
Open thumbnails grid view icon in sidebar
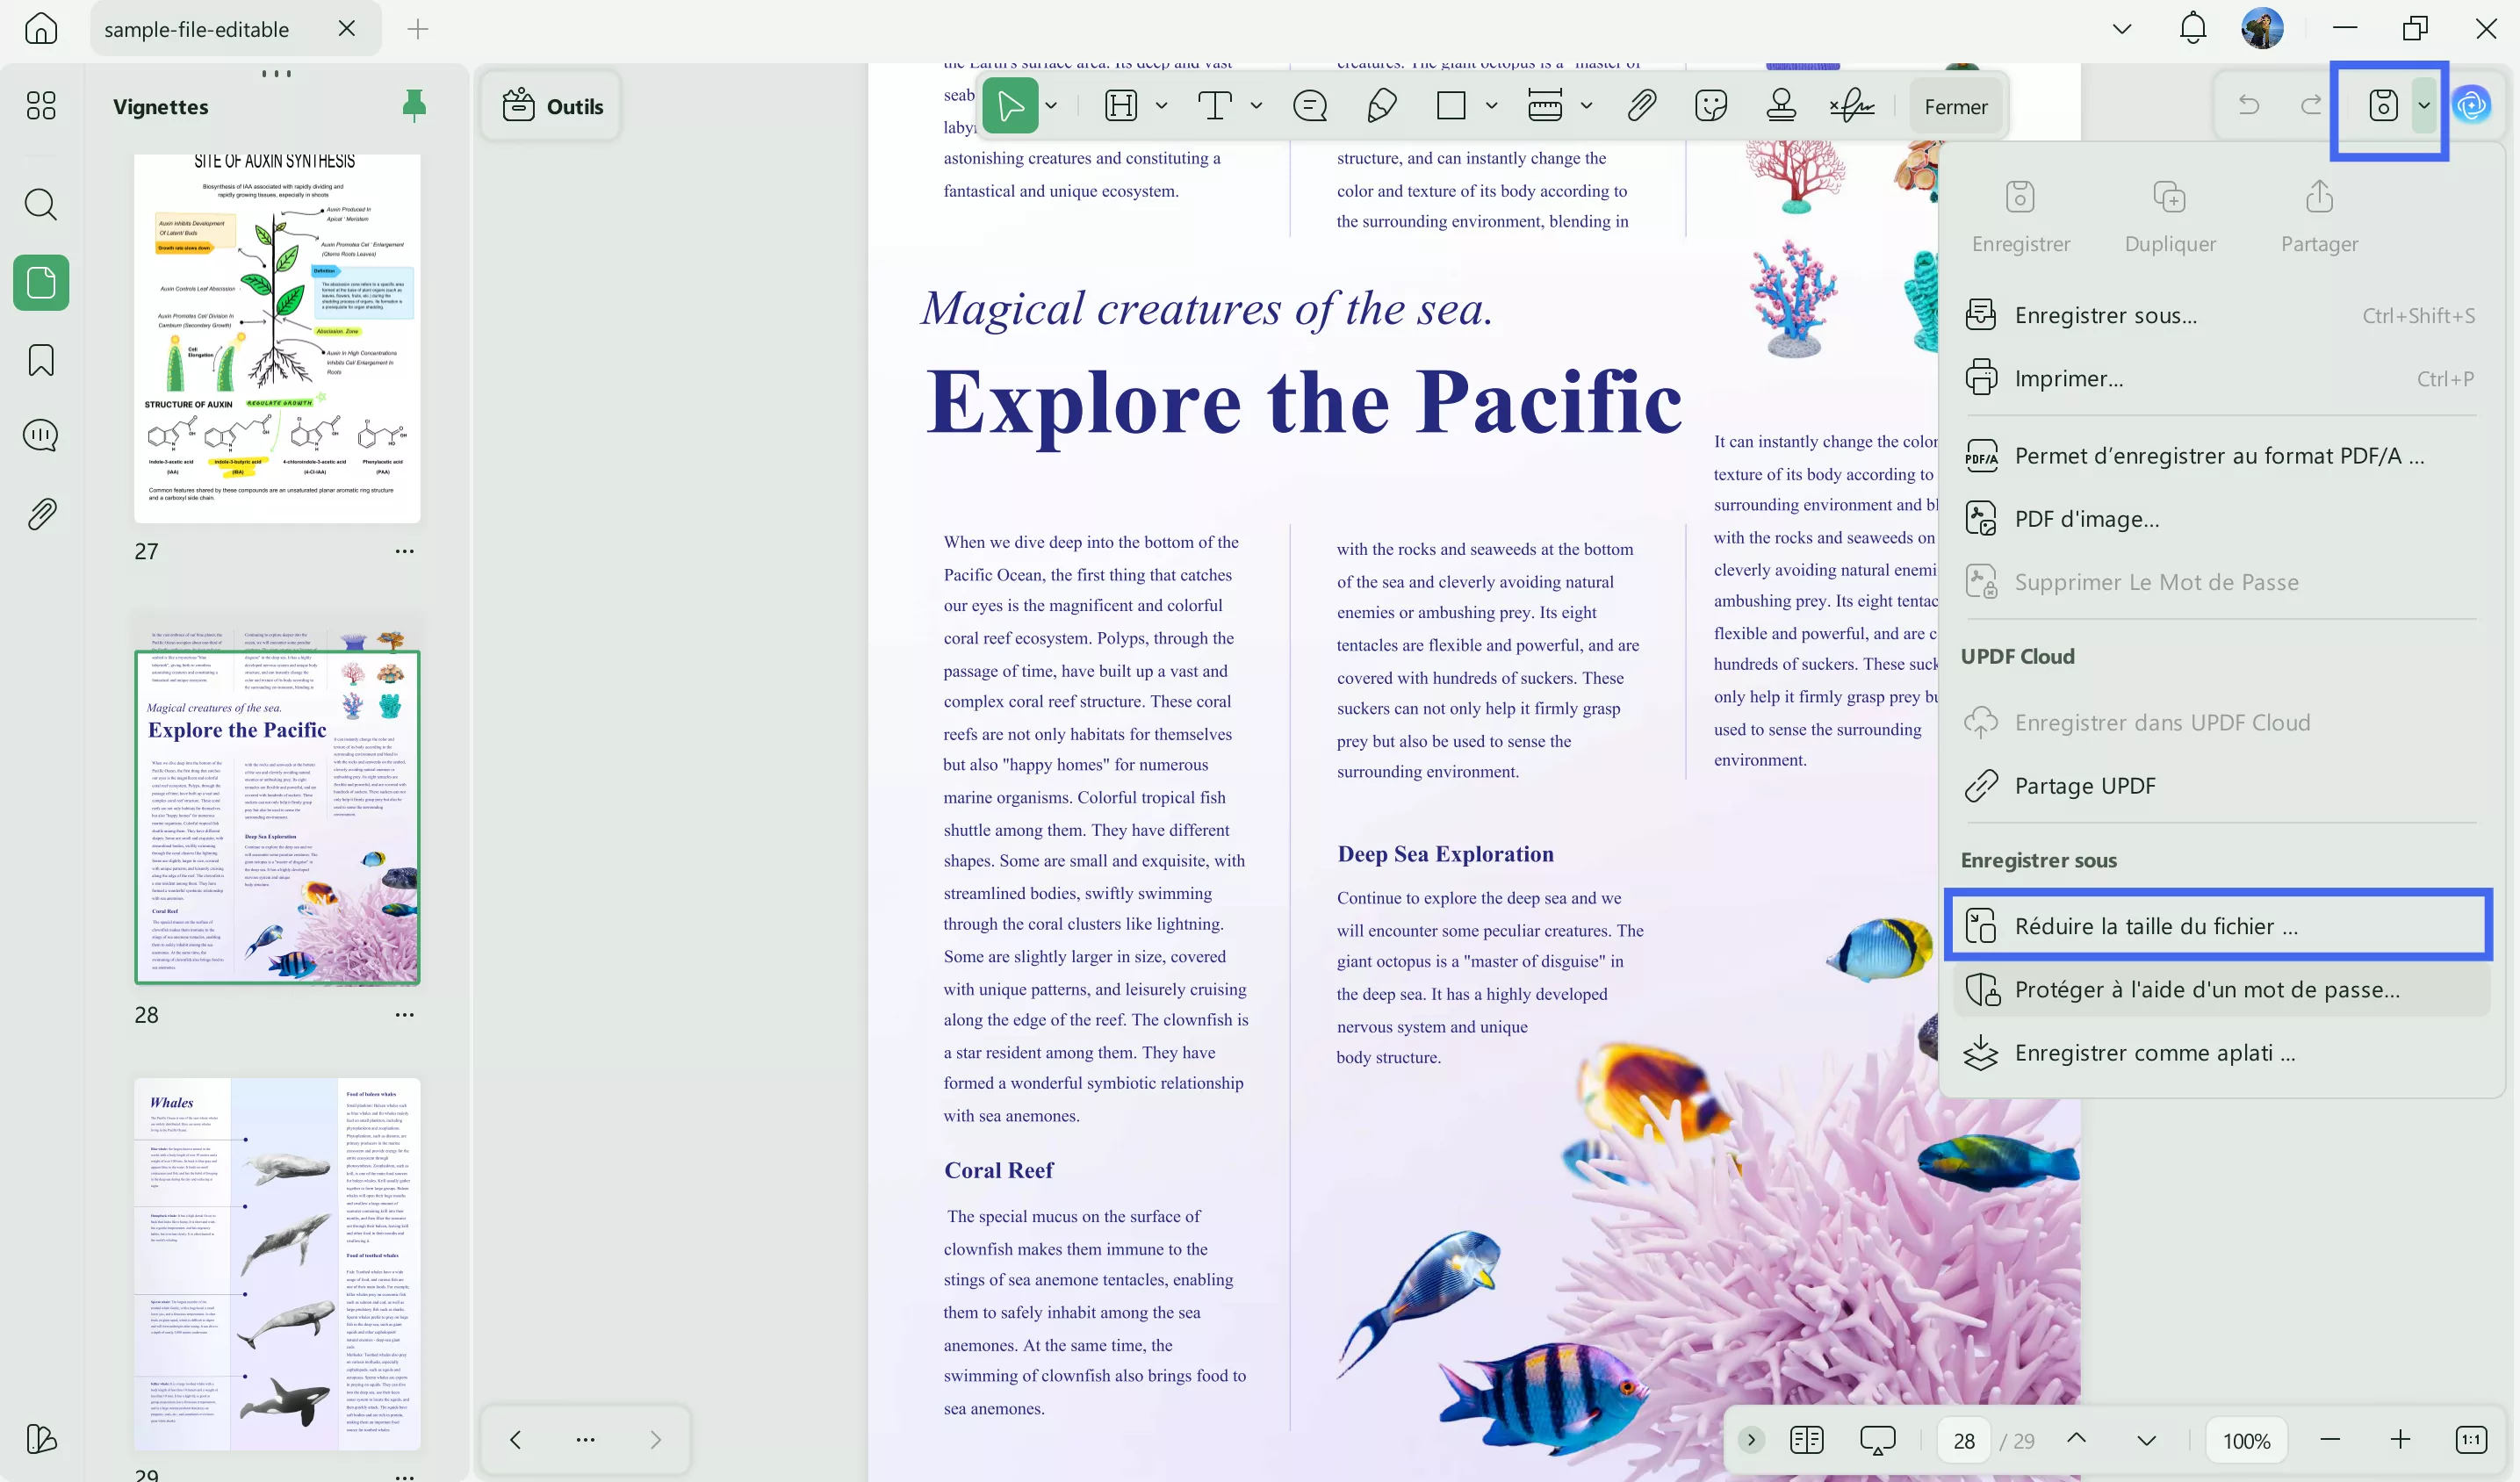(x=41, y=105)
